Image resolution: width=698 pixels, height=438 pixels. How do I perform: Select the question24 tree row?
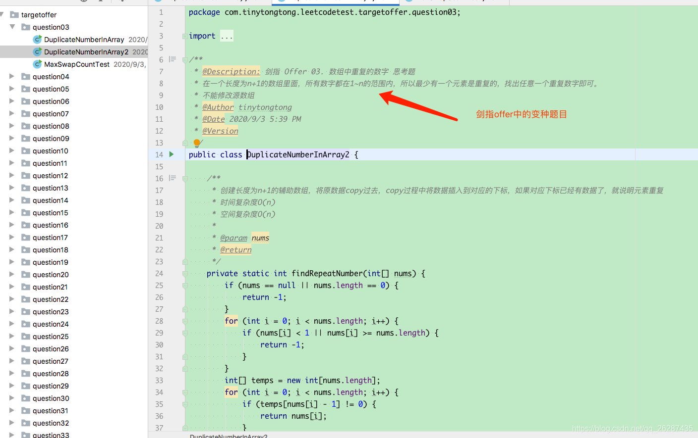coord(74,324)
